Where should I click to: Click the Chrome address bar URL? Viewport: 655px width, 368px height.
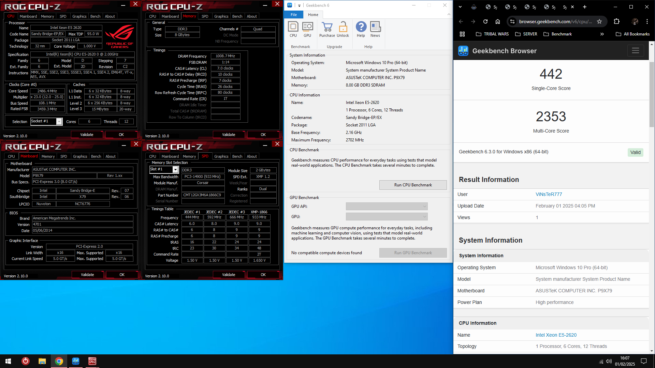point(555,21)
